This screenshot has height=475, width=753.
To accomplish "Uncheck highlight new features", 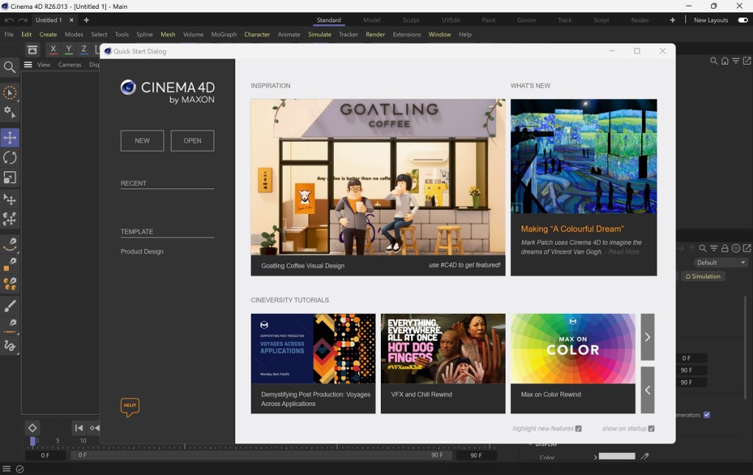I will click(x=579, y=429).
